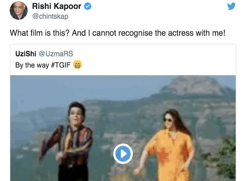
Task: Open Rishi Kapoor's profile picture
Action: [18, 11]
